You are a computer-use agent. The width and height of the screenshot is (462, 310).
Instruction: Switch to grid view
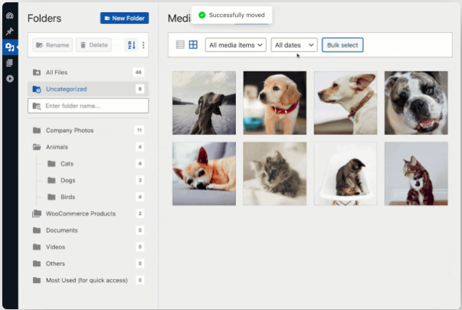point(193,45)
